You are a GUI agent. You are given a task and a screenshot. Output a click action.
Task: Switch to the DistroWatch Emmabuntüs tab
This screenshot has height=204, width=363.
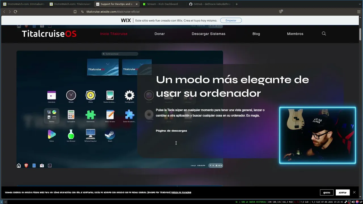point(24,4)
